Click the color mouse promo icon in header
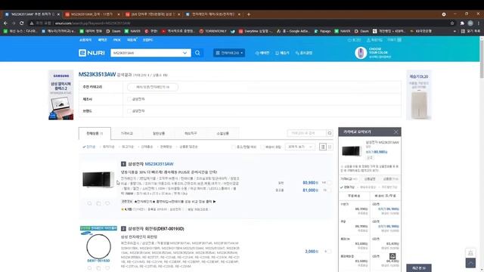 [361, 53]
